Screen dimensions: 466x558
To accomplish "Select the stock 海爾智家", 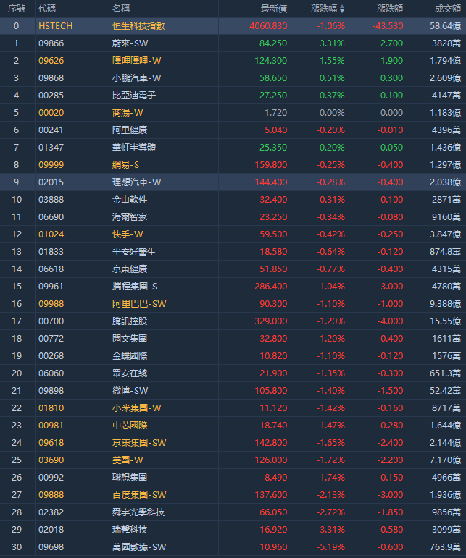I will tap(130, 217).
